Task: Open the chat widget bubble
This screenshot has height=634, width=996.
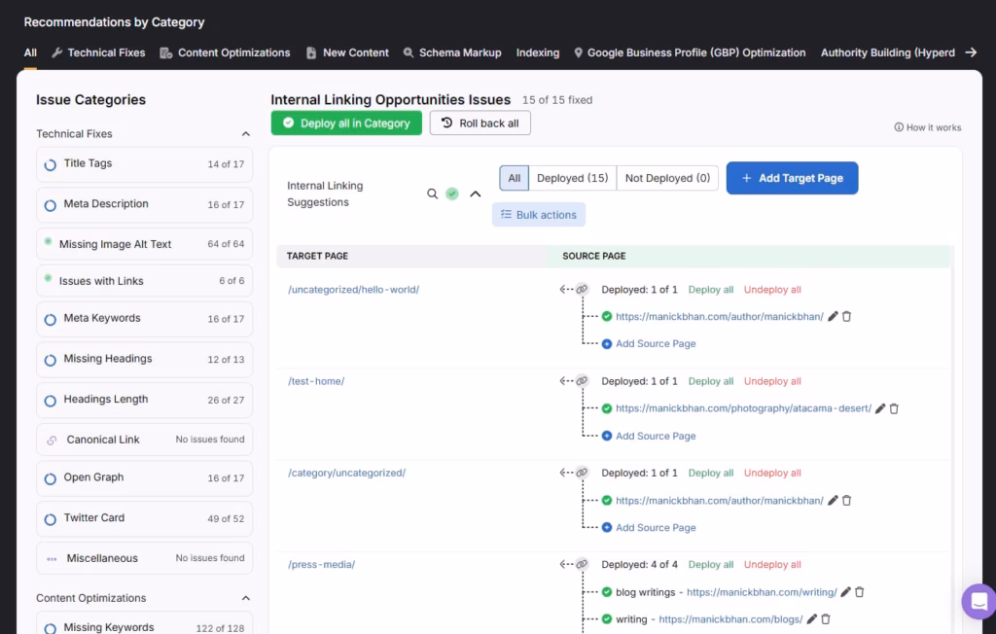Action: coord(978,601)
